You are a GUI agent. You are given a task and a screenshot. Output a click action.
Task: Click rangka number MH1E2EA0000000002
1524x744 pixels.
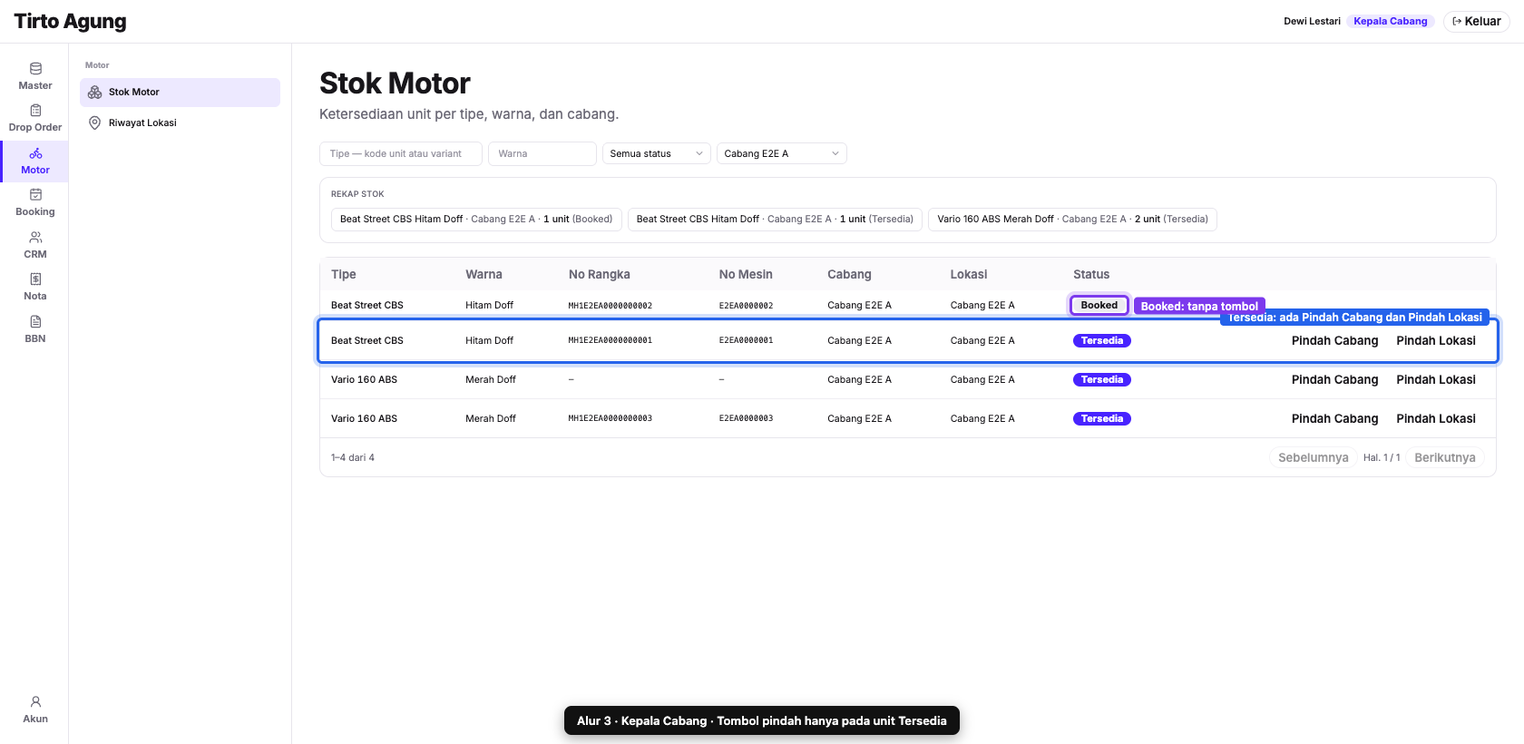coord(611,306)
